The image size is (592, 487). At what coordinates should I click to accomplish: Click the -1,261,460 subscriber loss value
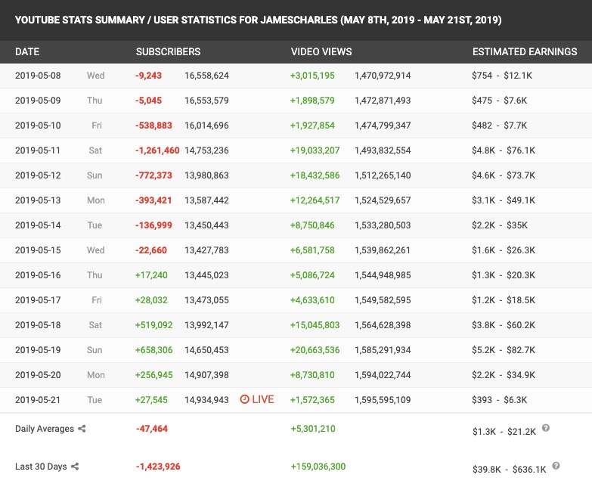click(x=157, y=150)
